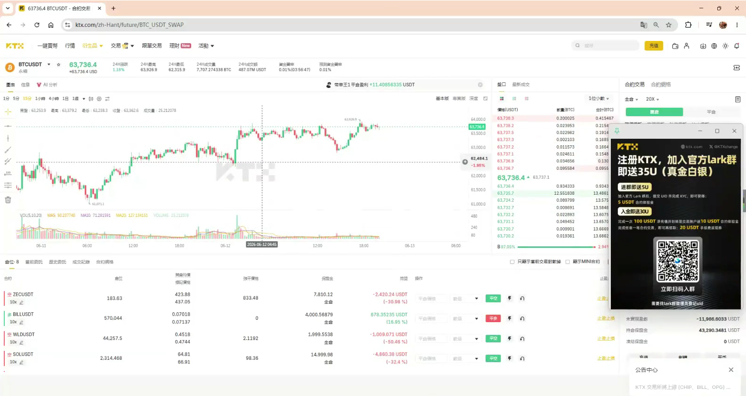Open the 20X leverage dropdown

tap(652, 99)
